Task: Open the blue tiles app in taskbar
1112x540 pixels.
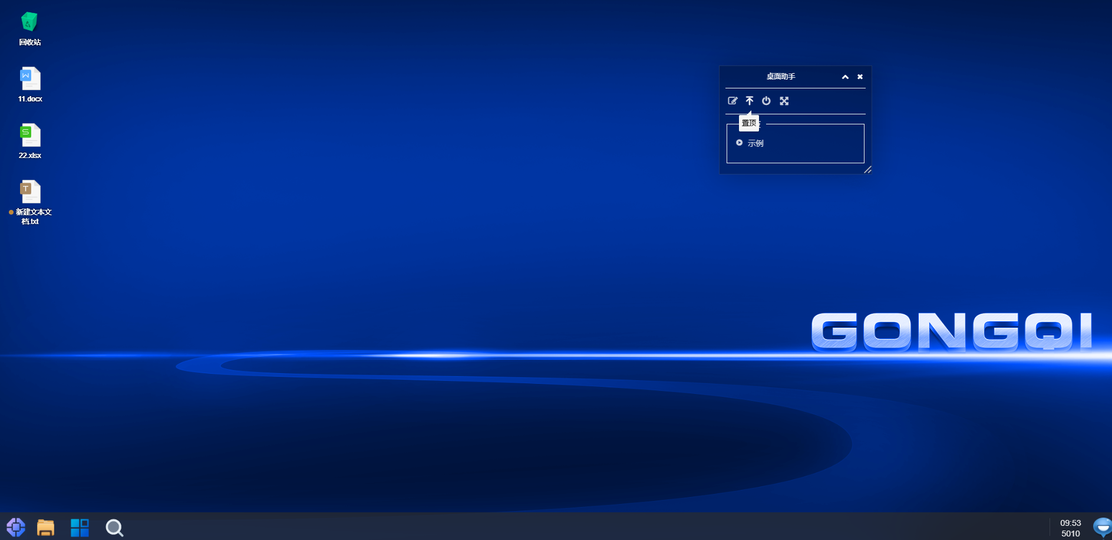Action: 80,528
